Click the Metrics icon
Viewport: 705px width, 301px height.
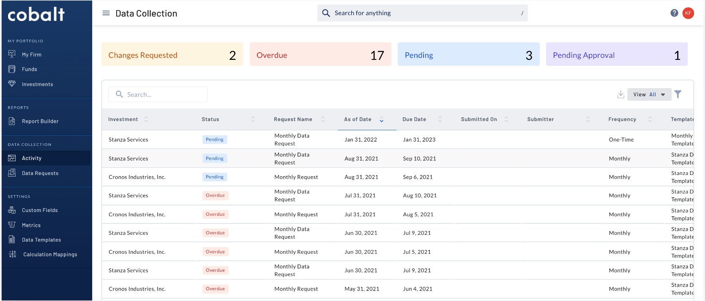click(x=12, y=225)
